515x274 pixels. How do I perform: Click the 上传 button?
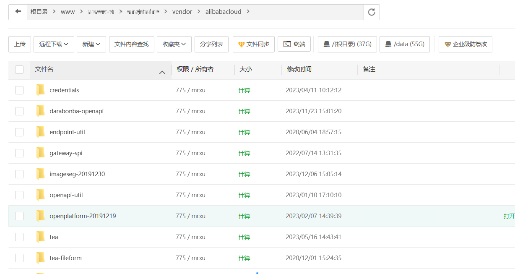click(x=20, y=44)
